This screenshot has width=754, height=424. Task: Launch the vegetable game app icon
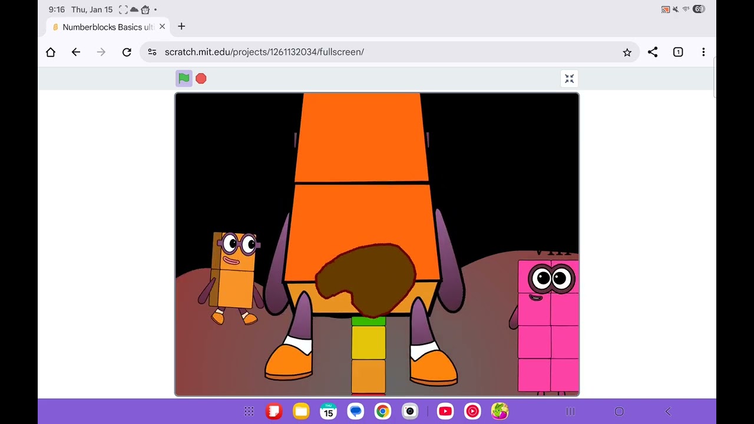500,412
